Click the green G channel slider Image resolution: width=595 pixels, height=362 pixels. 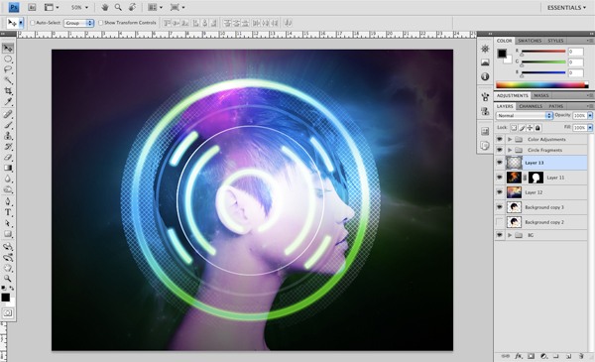[x=543, y=62]
